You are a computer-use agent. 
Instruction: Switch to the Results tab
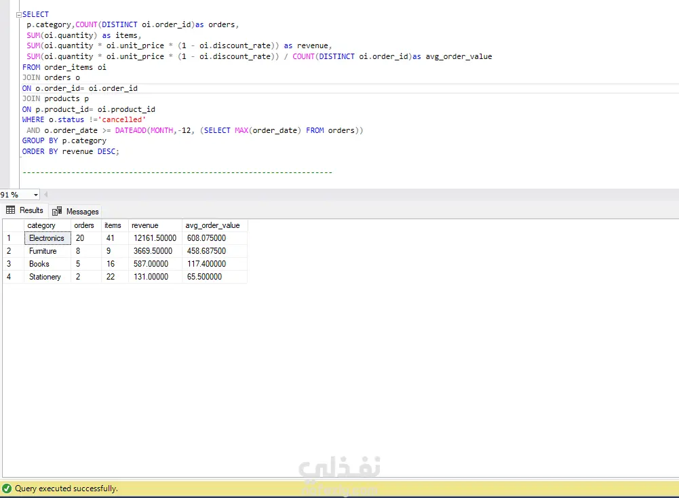coord(24,210)
